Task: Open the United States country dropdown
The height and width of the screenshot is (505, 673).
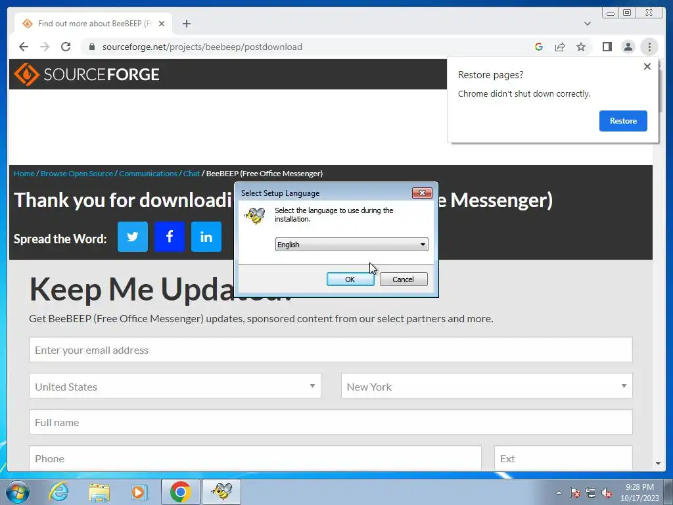Action: click(x=175, y=385)
